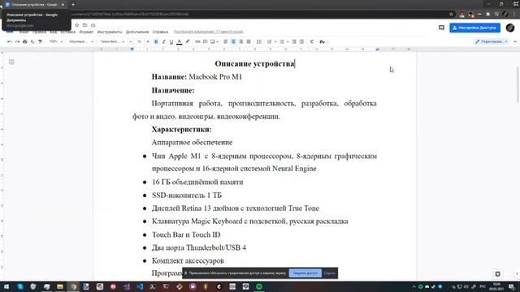
Task: Open the comment history icon
Action: point(441,28)
